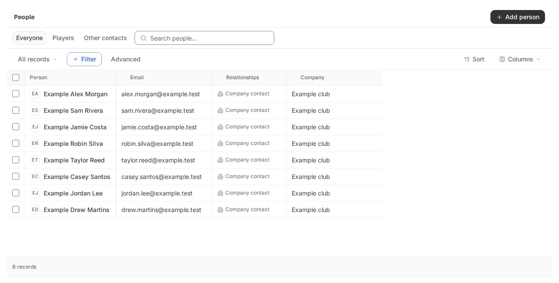The width and height of the screenshot is (559, 283).
Task: Click the Sort icon
Action: [x=467, y=59]
